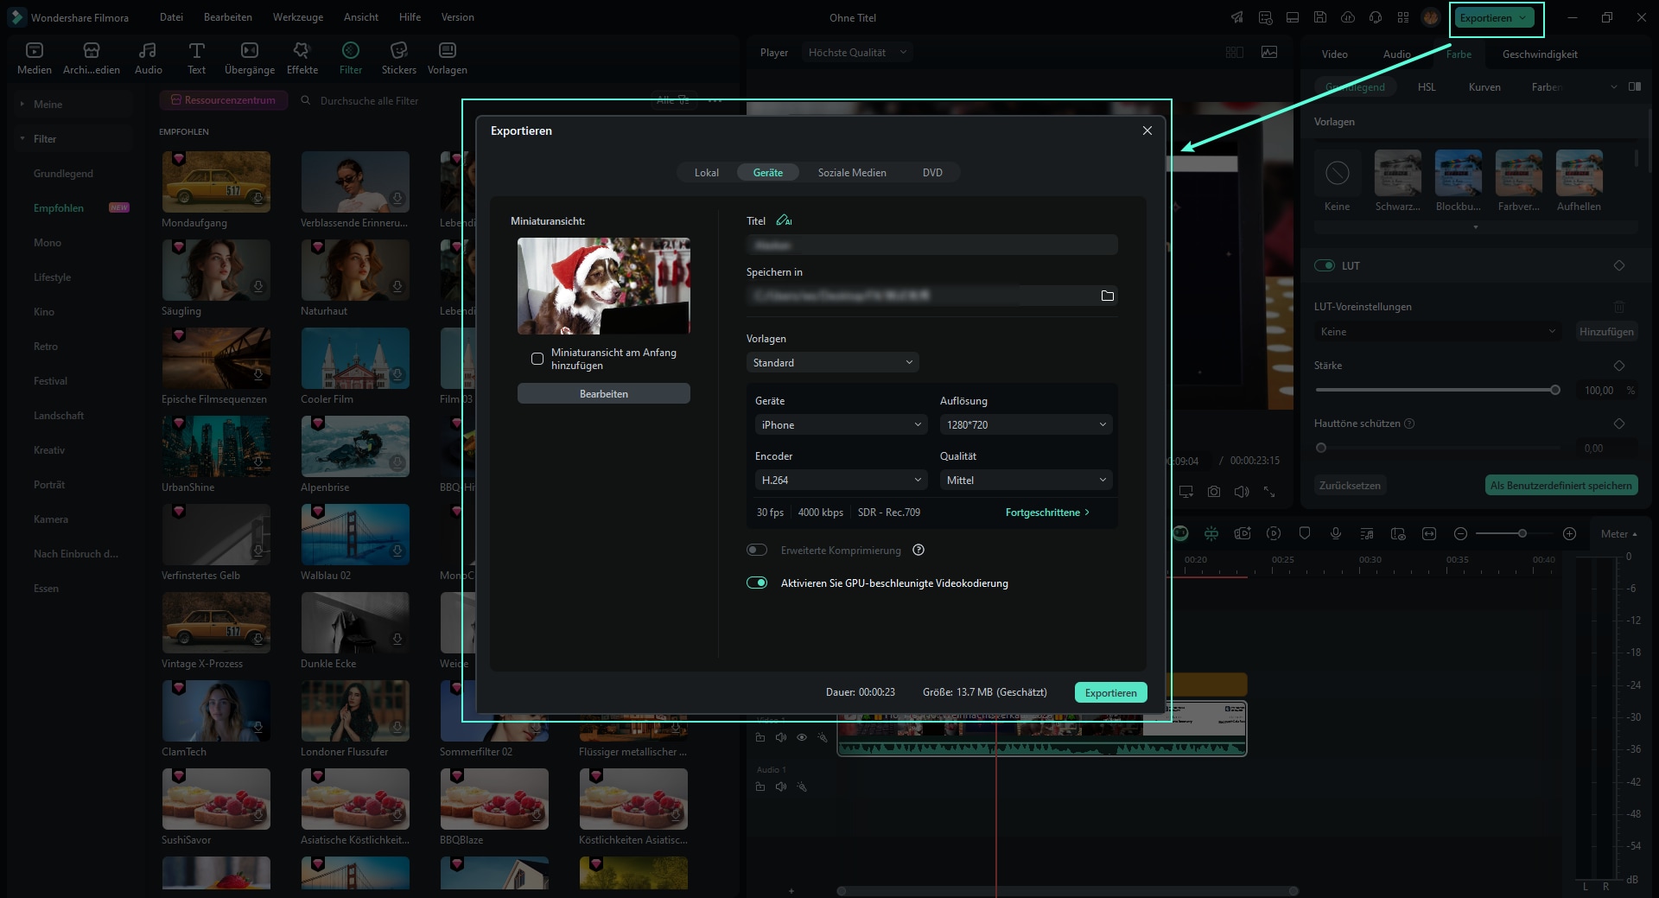The width and height of the screenshot is (1659, 898).
Task: Open the Vorlagen toolbar icon
Action: [x=447, y=58]
